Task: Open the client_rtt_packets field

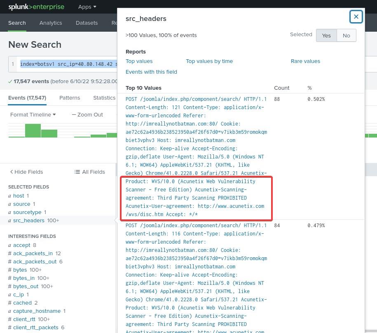Action: tap(36, 328)
